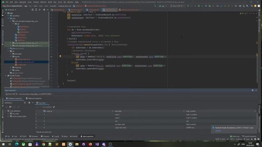Toggle the vertical Project tool window button

(2, 13)
